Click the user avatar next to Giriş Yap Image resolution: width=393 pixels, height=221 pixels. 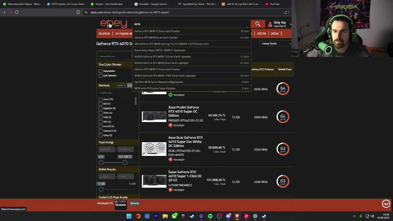point(270,24)
